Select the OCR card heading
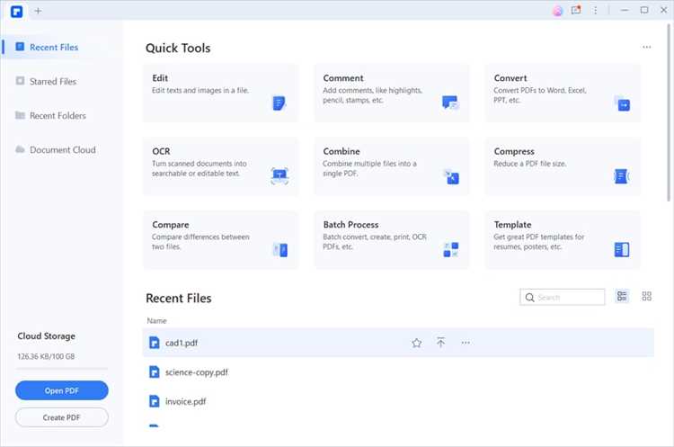This screenshot has height=447, width=674. (161, 151)
